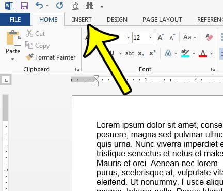223x191 pixels.
Task: Click the Word application icon
Action: pyautogui.click(x=9, y=6)
